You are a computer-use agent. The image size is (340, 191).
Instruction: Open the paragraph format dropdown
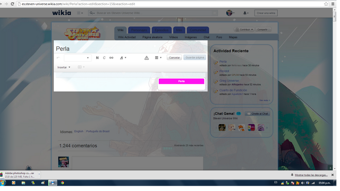78,58
